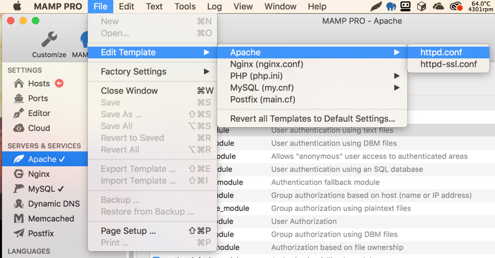Expand the Apache template submenu
Screen dimensions: 495x258
coord(312,52)
